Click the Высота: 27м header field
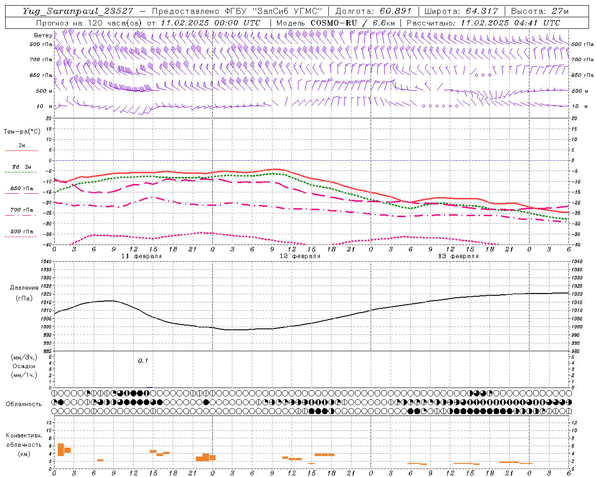This screenshot has width=596, height=477. [x=540, y=11]
